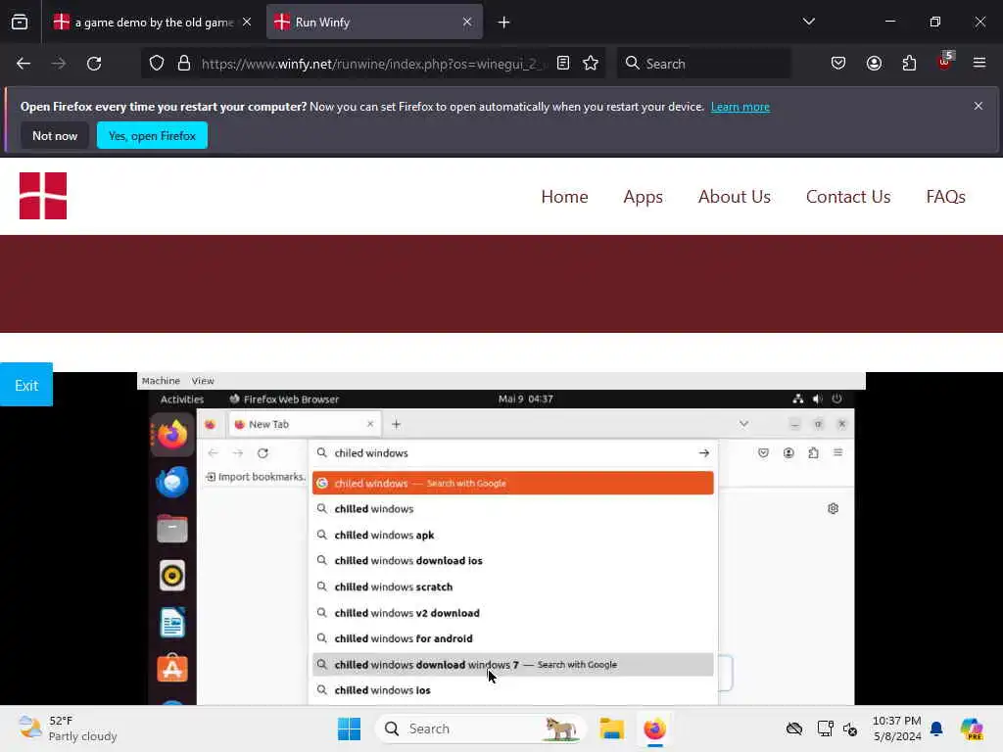Viewport: 1003px width, 752px height.
Task: Reload page in the inner Firefox
Action: (x=263, y=452)
